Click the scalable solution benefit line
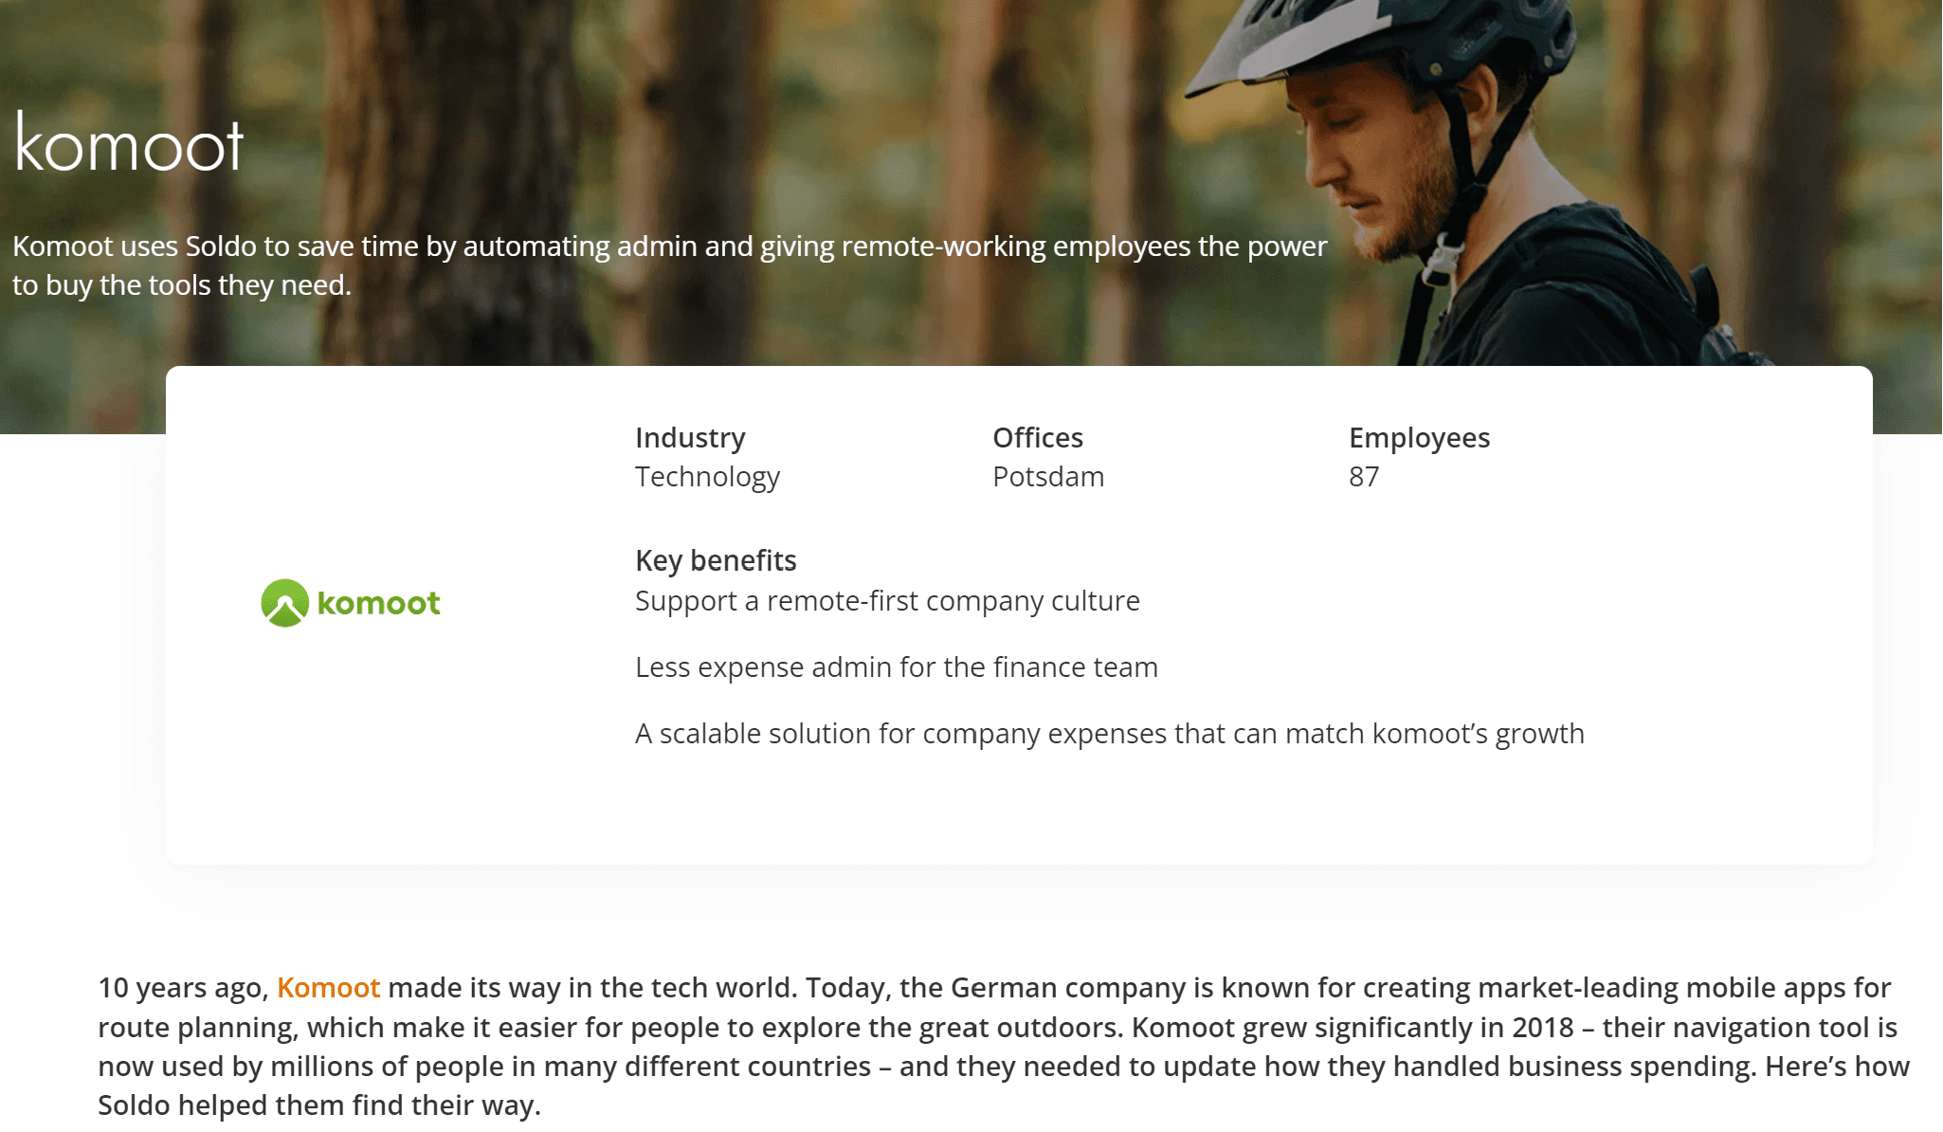Viewport: 1943px width, 1132px height. coord(1109,734)
